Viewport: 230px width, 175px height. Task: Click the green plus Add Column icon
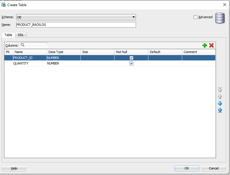pos(205,45)
